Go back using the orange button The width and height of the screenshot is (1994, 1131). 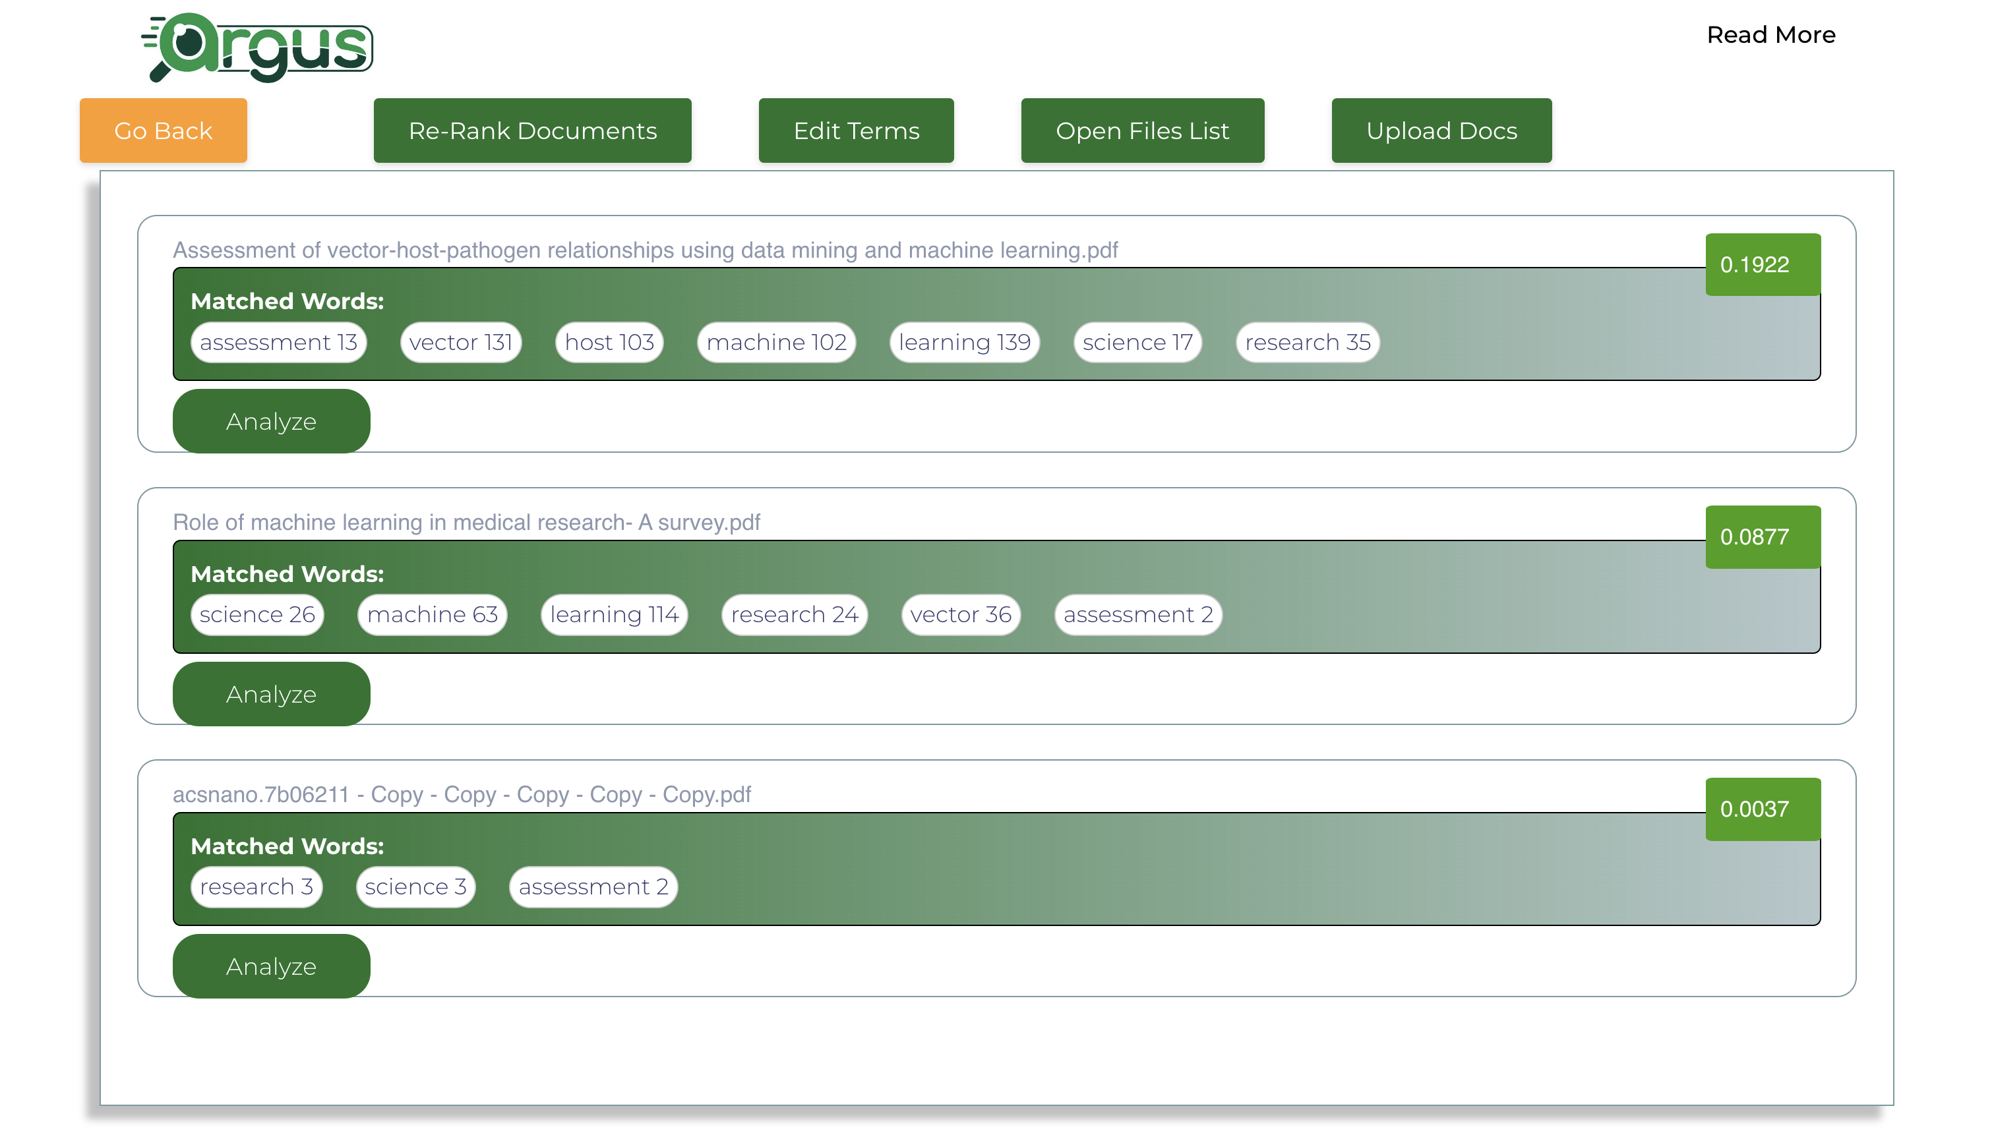(163, 130)
